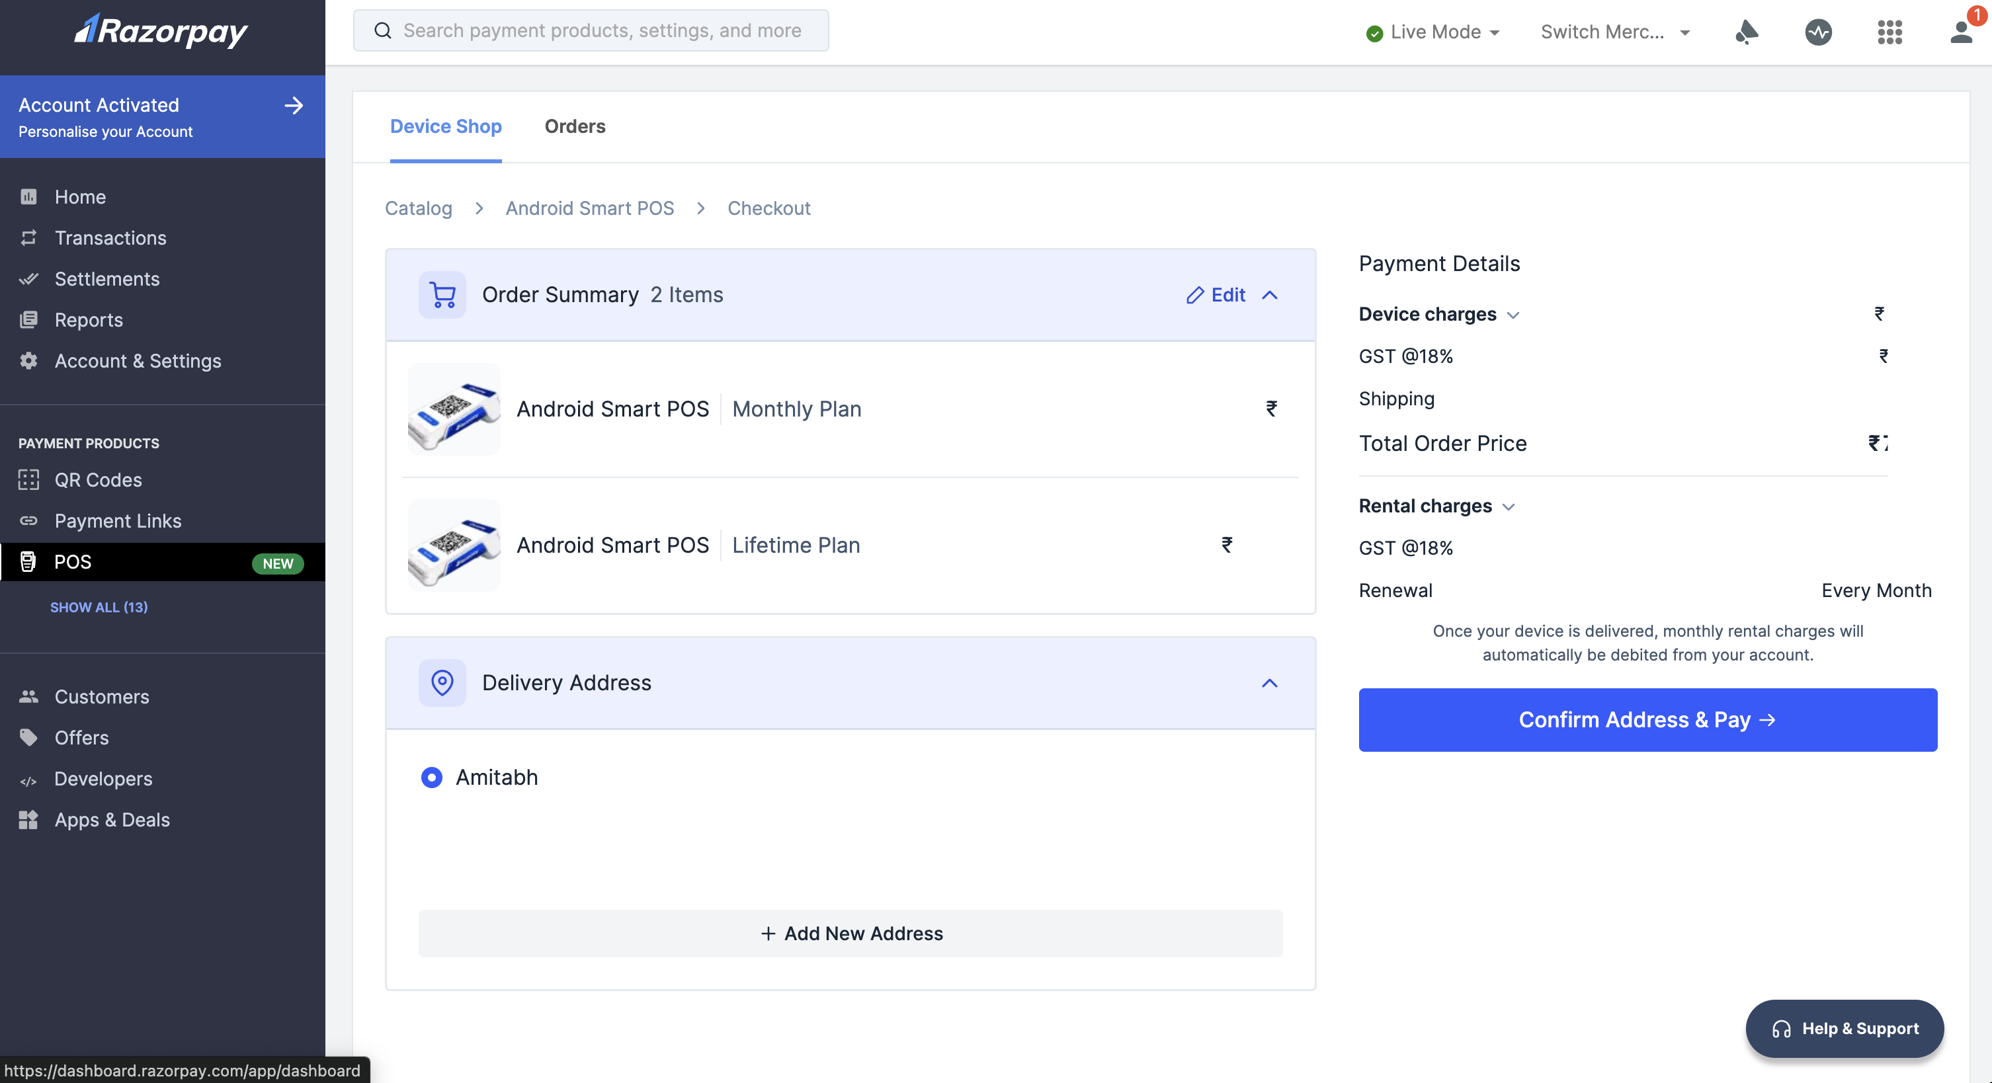Click the notification bell icon
The height and width of the screenshot is (1083, 1992).
[x=1748, y=29]
